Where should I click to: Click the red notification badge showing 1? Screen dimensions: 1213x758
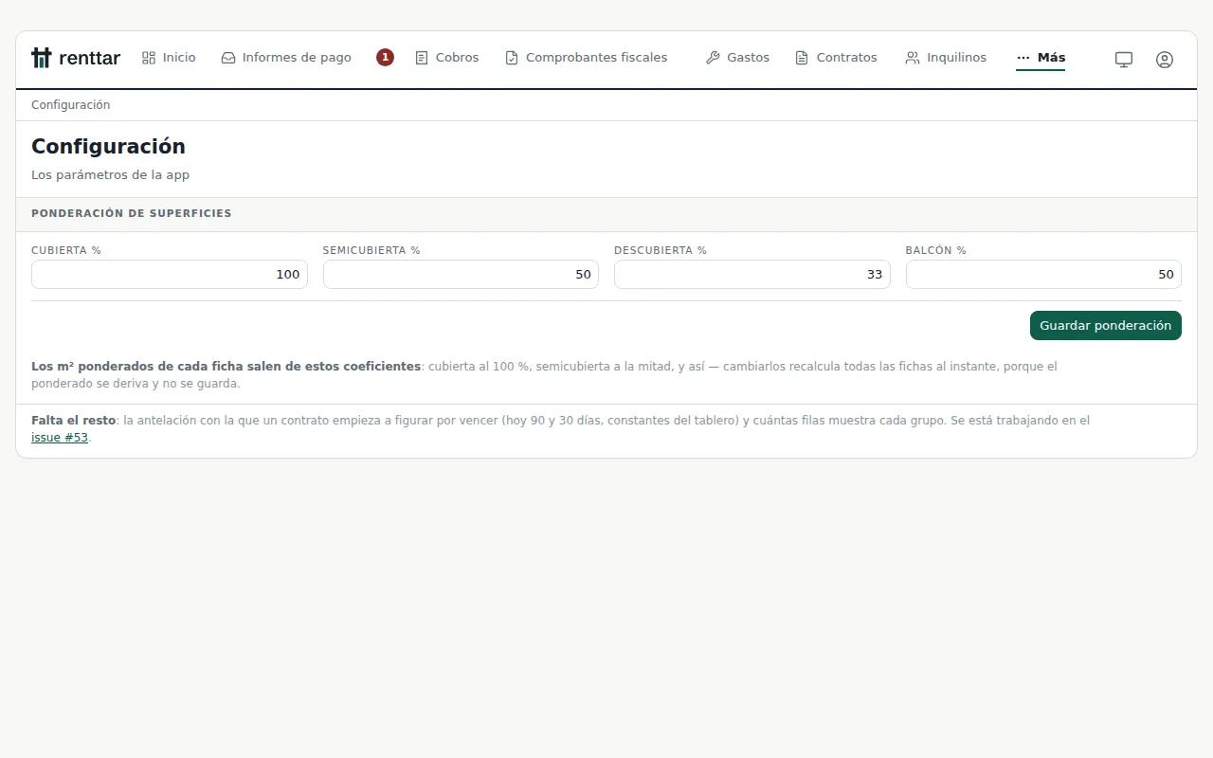(385, 58)
